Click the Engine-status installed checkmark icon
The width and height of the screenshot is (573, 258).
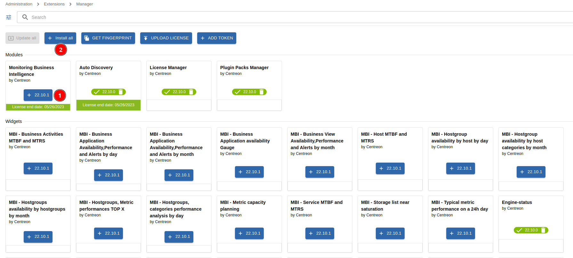(519, 230)
